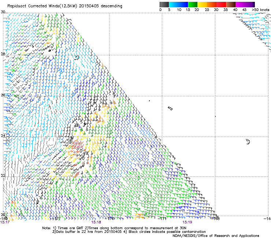
Task: Click the small island outline east of -171 below 26N
Action: pos(170,108)
